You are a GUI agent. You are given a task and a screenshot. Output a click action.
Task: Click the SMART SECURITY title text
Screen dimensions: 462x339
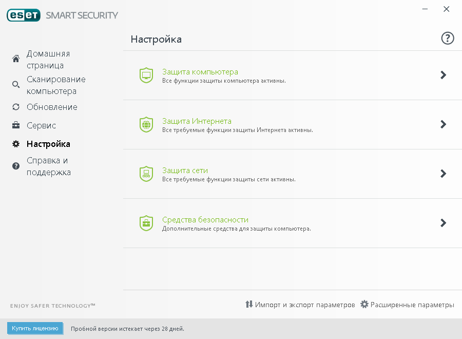(82, 15)
